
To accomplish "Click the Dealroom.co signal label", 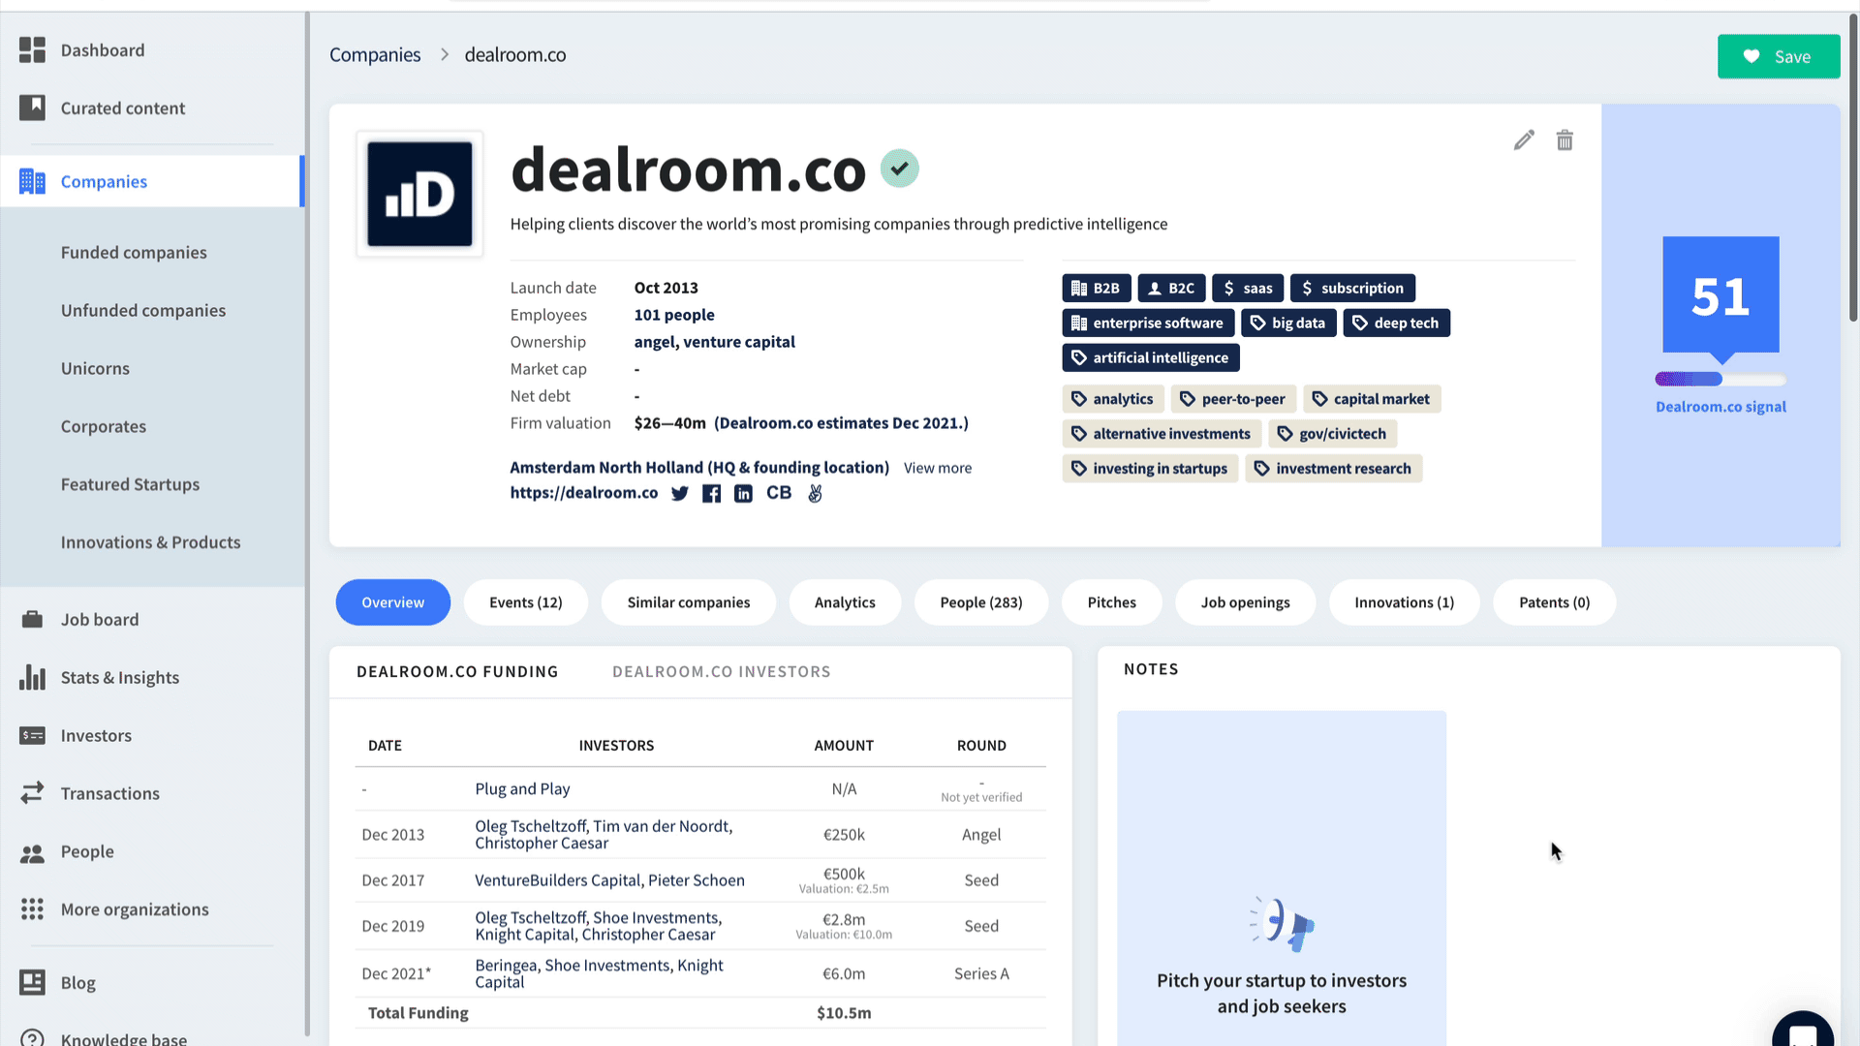I will (1720, 407).
